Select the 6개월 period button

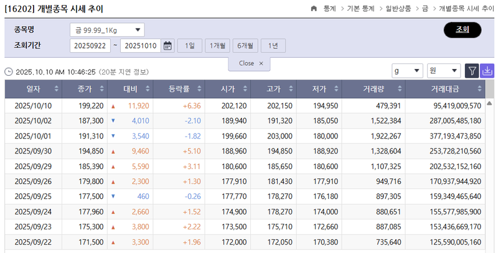pos(245,46)
